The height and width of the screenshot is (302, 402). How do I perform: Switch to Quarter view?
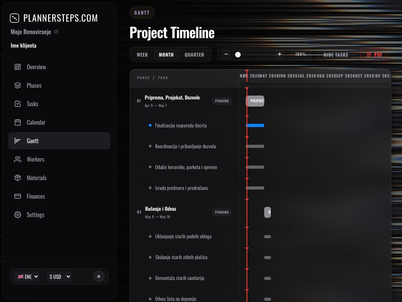coord(194,55)
